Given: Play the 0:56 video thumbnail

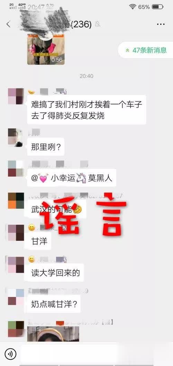Looking at the screenshot, I should (46, 50).
